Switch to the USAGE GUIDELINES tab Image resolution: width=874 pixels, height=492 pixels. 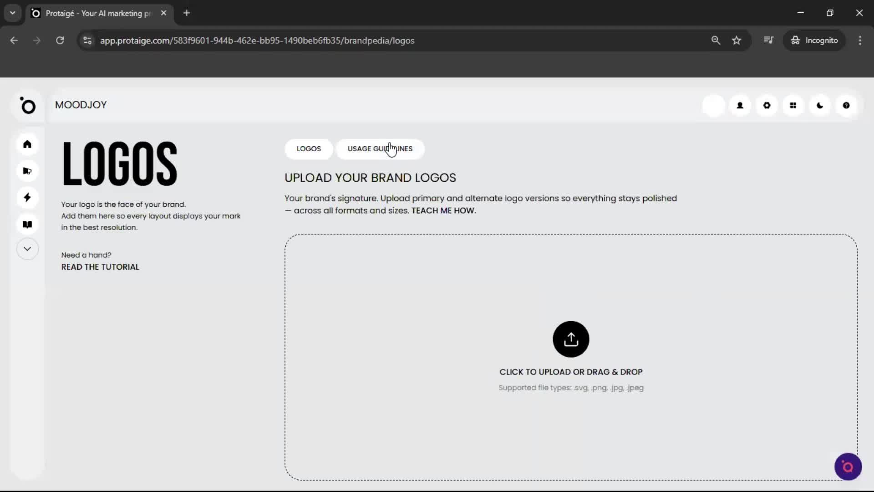coord(380,149)
